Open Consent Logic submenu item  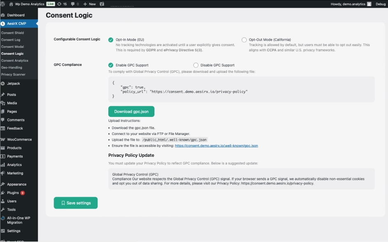(x=12, y=54)
